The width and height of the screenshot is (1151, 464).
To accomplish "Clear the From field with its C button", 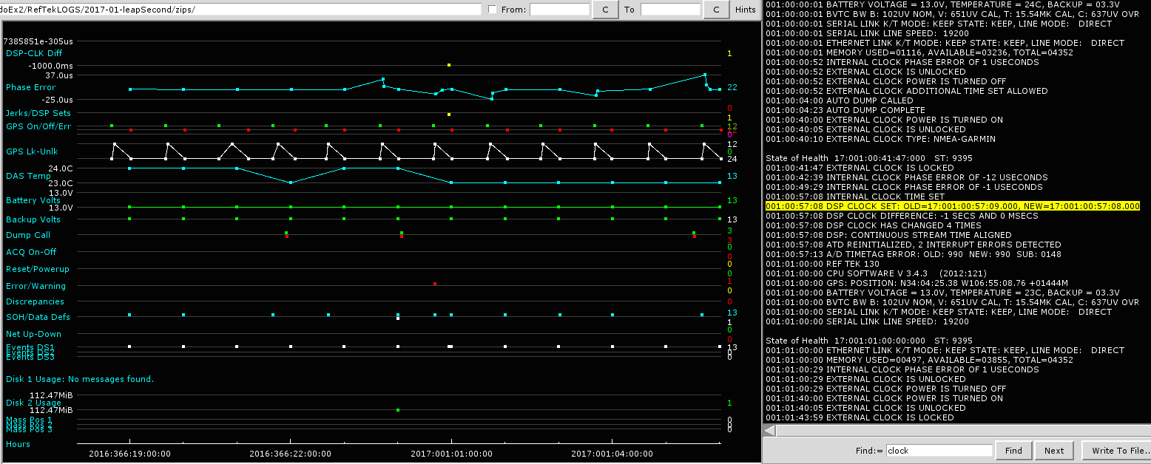I will (605, 10).
